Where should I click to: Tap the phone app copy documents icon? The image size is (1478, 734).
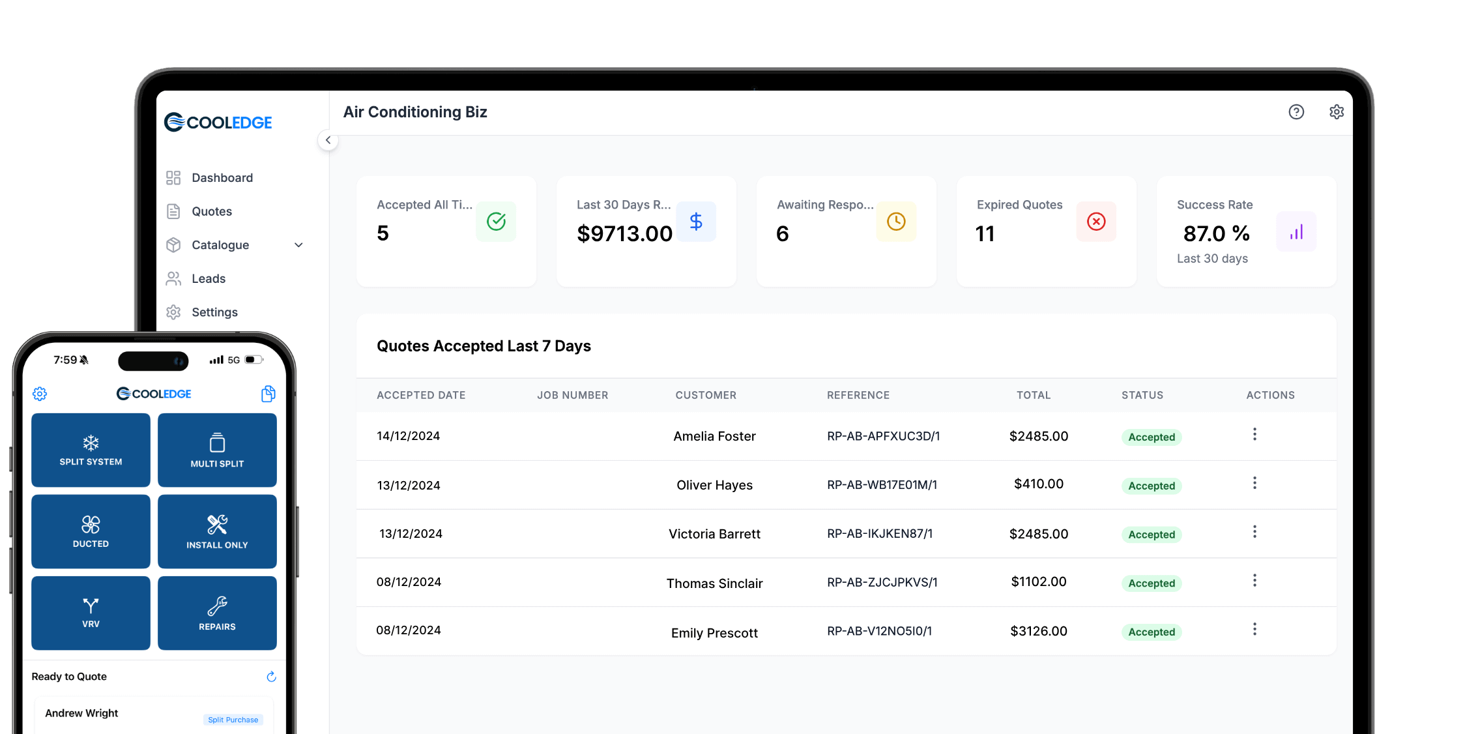click(268, 394)
